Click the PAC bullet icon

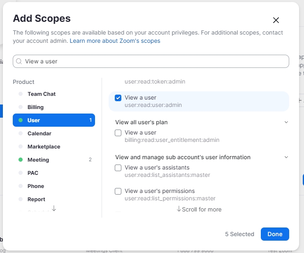coord(21,173)
